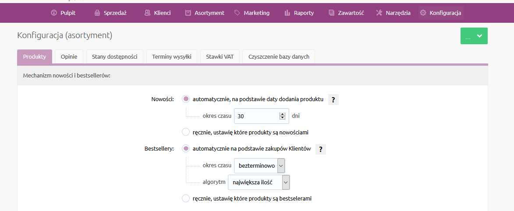Select manual 'ręcznie' option for bestsellery
Image resolution: width=514 pixels, height=211 pixels.
click(x=186, y=198)
